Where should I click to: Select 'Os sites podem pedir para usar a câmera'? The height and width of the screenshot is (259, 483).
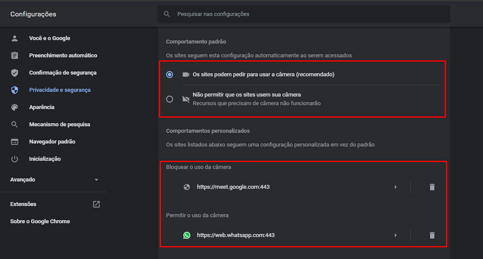[170, 75]
